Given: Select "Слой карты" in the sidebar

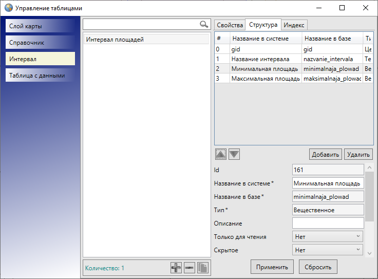Looking at the screenshot, I should 41,26.
